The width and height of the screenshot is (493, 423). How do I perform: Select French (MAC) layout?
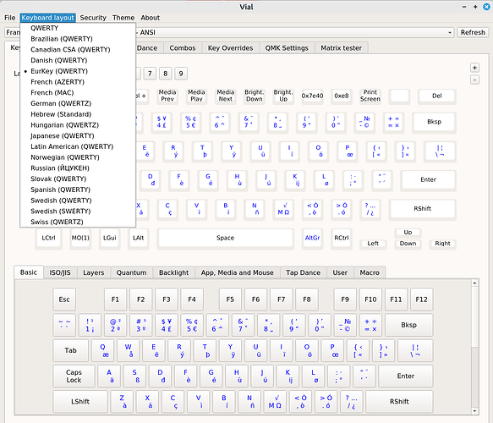pos(78,93)
